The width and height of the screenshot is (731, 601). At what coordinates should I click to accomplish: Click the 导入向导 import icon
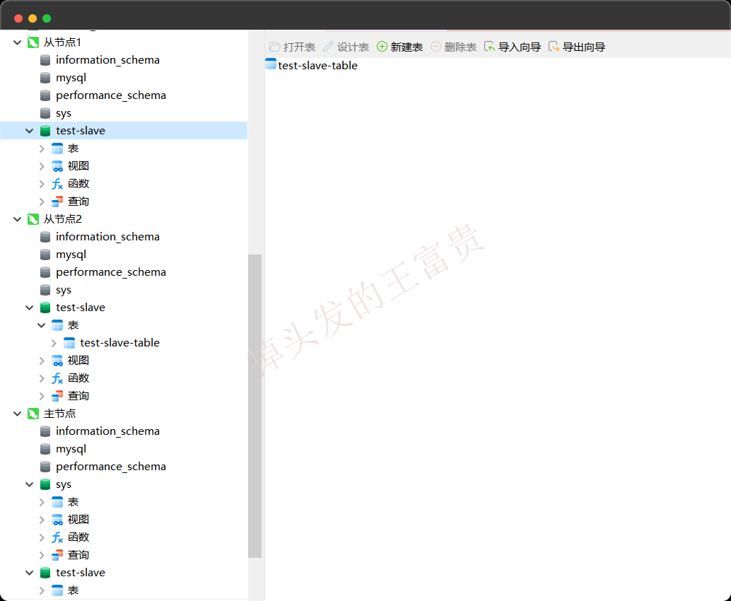[x=489, y=47]
